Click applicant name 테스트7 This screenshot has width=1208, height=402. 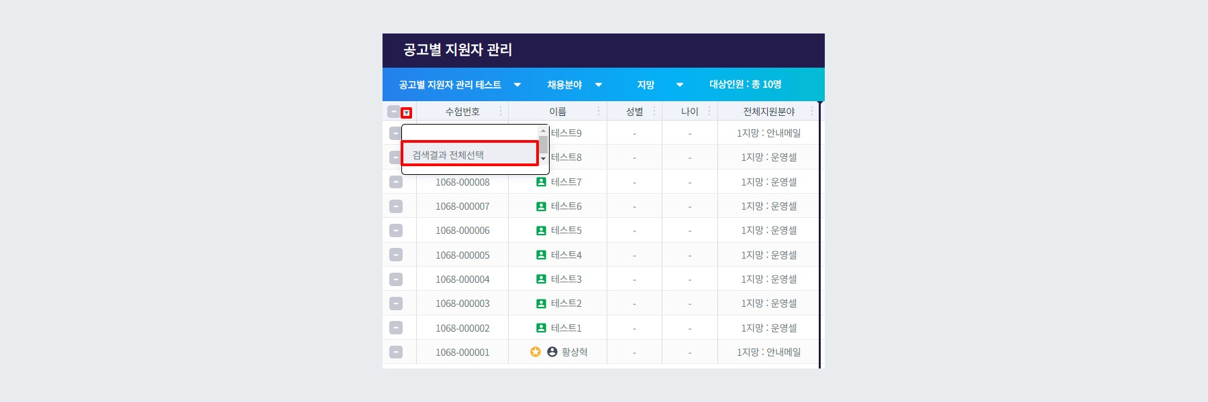pos(566,182)
